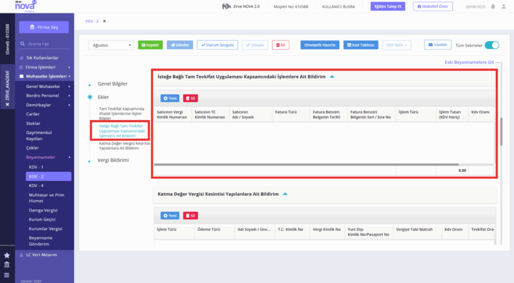Close the ZİRVE_AKADEMİ side panel X
The height and width of the screenshot is (283, 514).
tap(8, 105)
